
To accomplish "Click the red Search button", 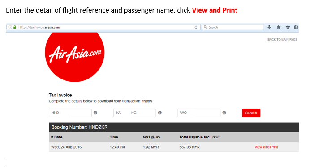I will [251, 113].
